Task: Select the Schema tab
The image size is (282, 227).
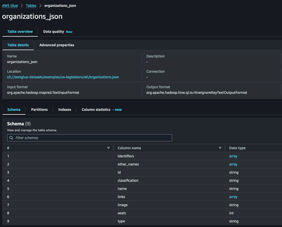Action: (14, 110)
